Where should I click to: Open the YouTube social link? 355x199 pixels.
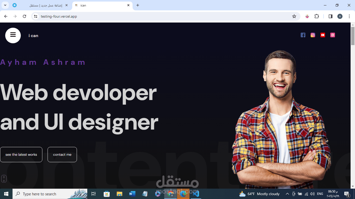[323, 35]
